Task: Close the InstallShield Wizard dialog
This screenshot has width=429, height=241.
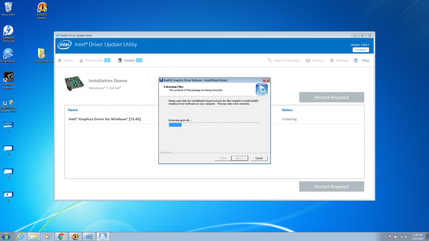Action: [266, 80]
